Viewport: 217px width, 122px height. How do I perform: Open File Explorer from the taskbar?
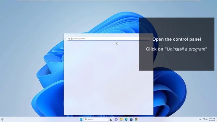point(121,119)
